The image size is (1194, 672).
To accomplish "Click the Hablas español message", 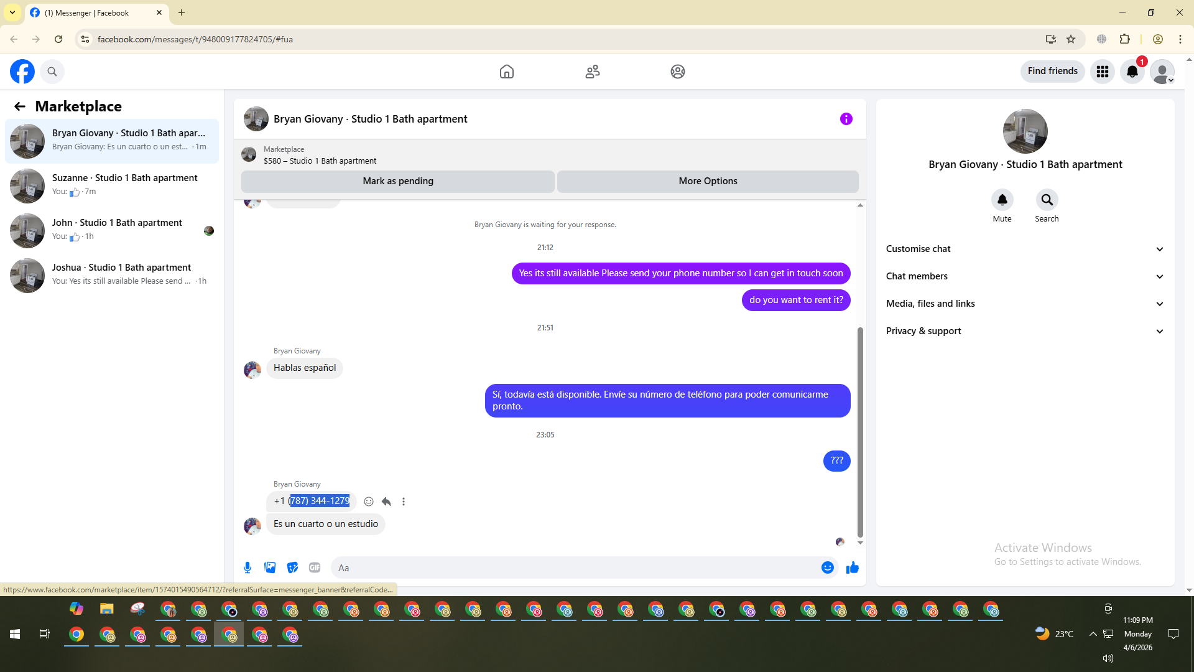I will (305, 368).
